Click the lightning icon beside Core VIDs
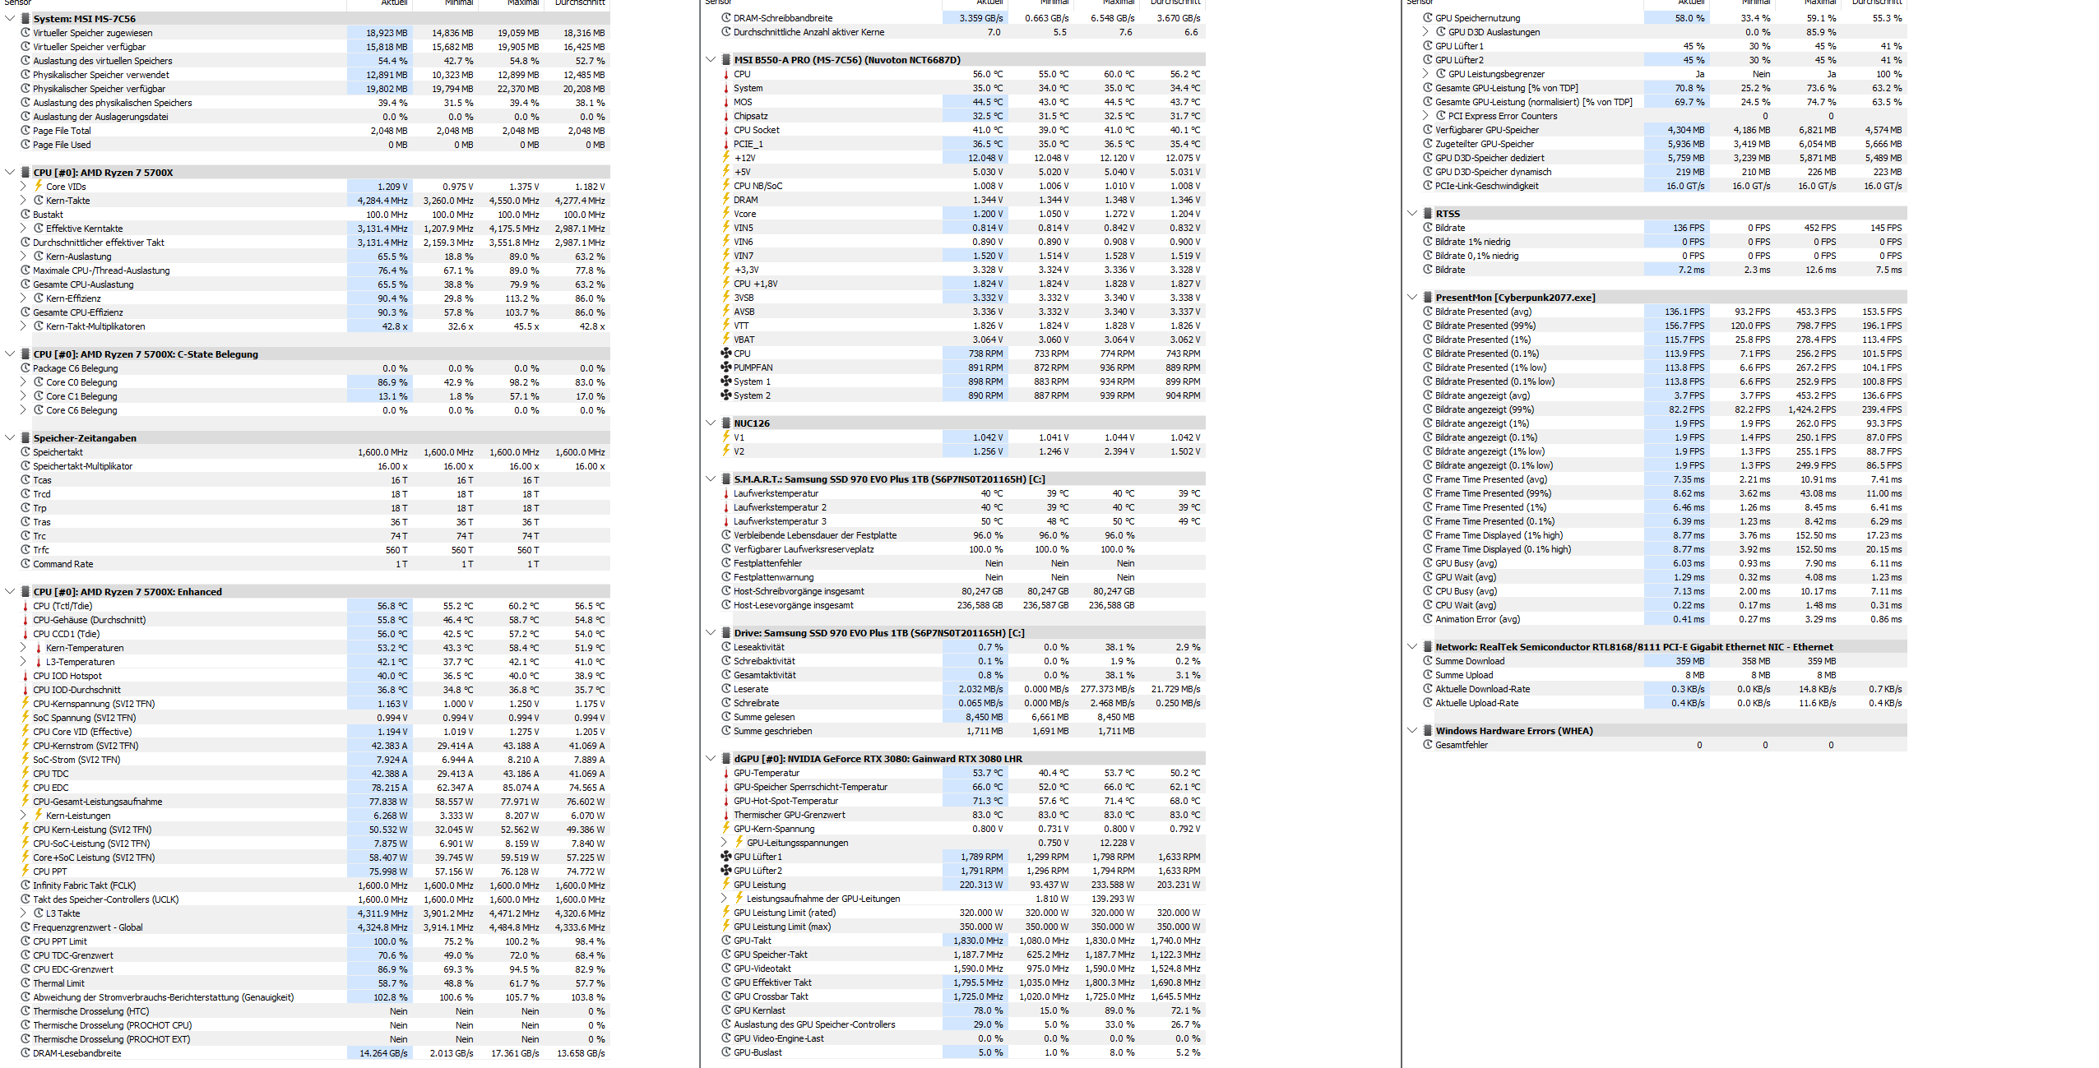 click(x=39, y=186)
